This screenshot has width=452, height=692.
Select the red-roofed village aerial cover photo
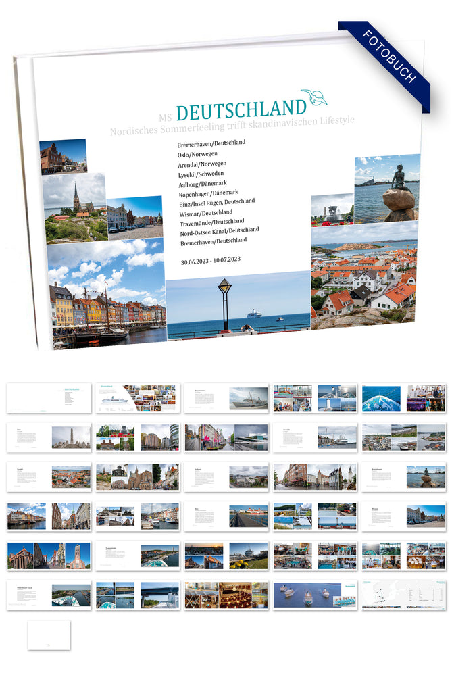coord(364,276)
